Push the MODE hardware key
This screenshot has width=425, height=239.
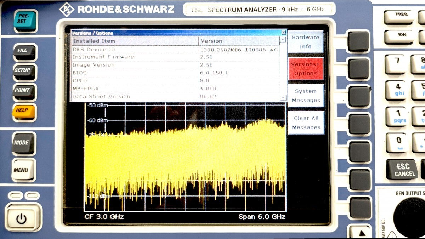[x=23, y=143]
